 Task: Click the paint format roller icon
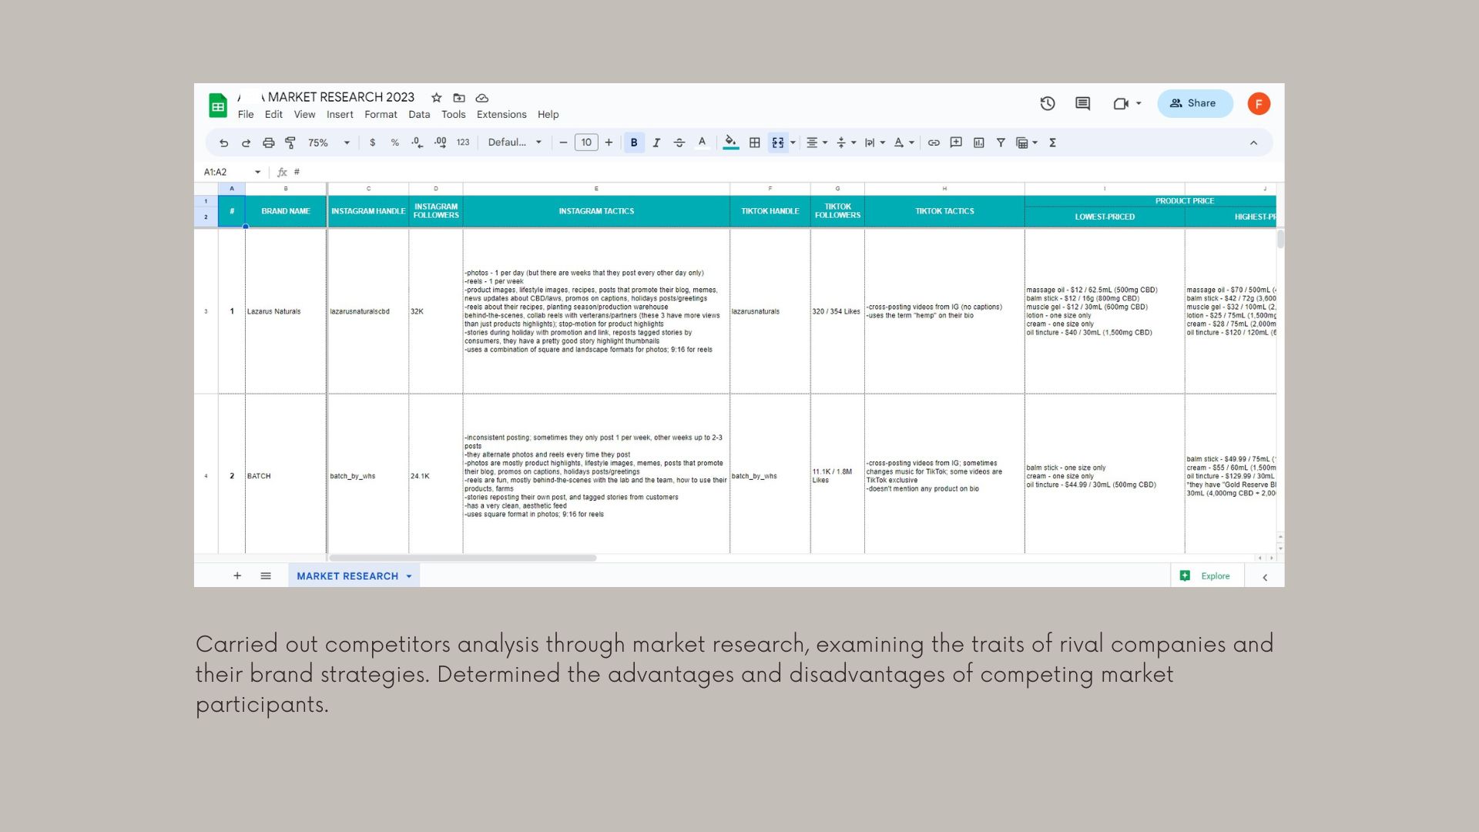coord(290,143)
